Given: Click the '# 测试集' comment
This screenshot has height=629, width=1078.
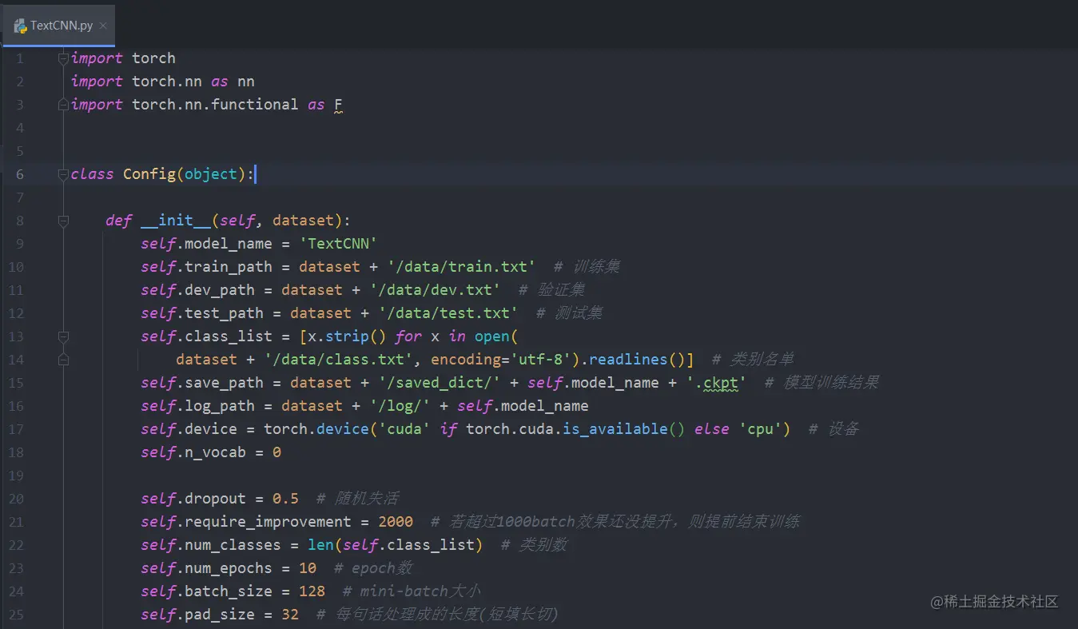Looking at the screenshot, I should (569, 313).
